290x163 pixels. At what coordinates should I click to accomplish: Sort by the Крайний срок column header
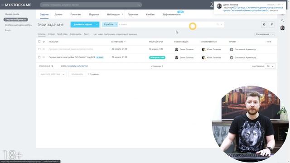click(x=156, y=42)
